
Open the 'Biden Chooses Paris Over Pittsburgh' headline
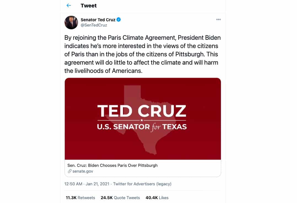(x=113, y=165)
